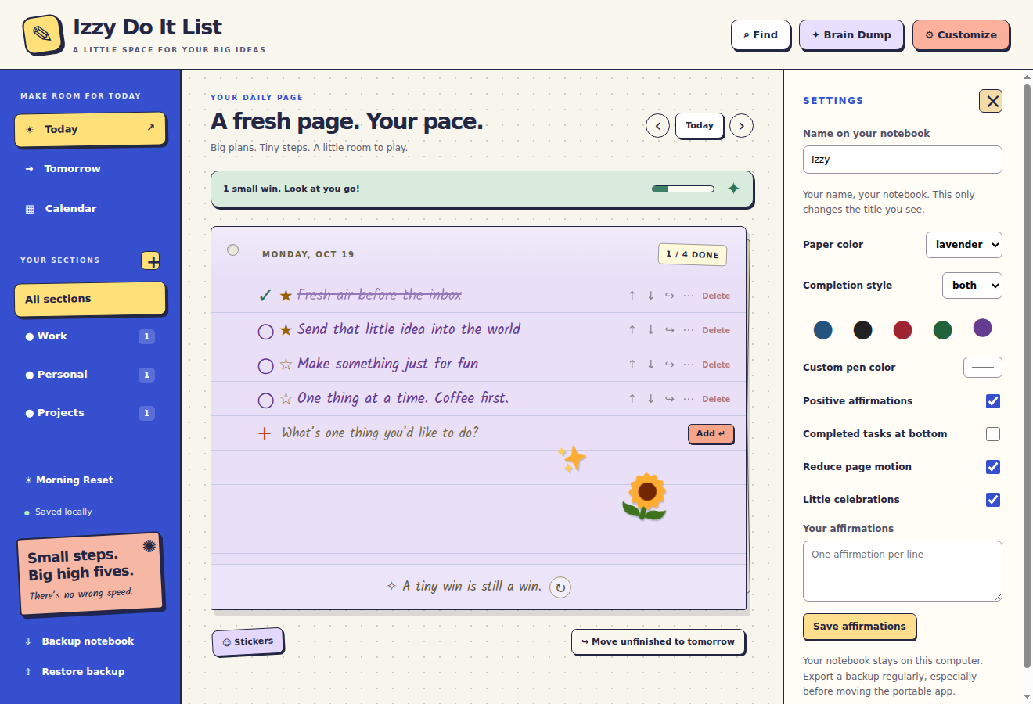Move 'One thing at a time' task up
1033x704 pixels.
coord(632,399)
